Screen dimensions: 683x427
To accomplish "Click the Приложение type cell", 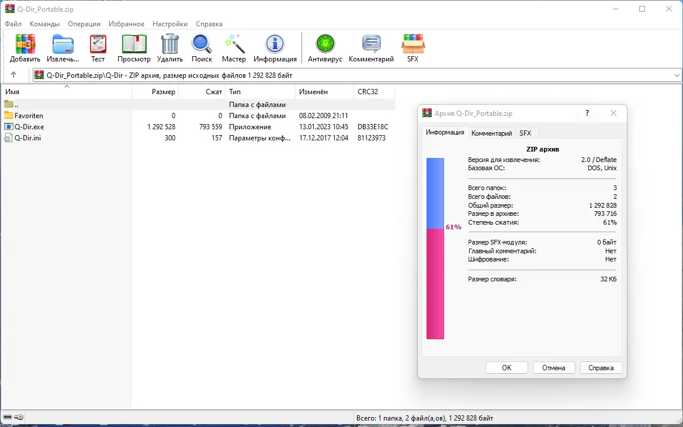I will (250, 126).
